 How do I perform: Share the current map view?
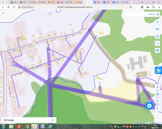point(157,43)
